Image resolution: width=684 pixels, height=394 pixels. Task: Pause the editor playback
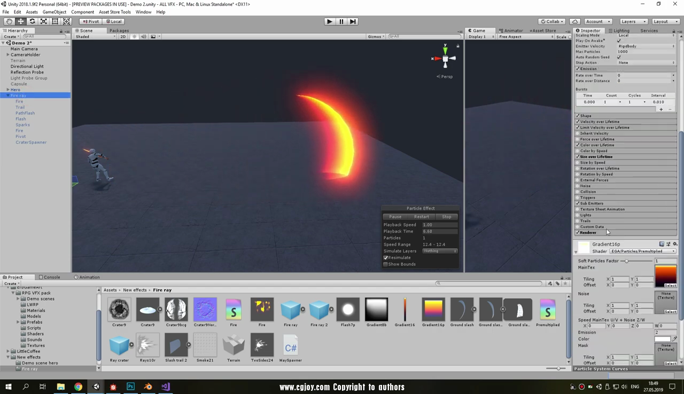click(x=341, y=21)
